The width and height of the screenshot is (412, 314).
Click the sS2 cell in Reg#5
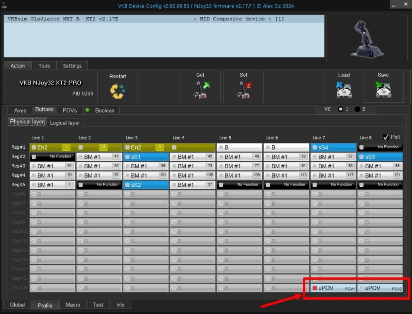[146, 185]
